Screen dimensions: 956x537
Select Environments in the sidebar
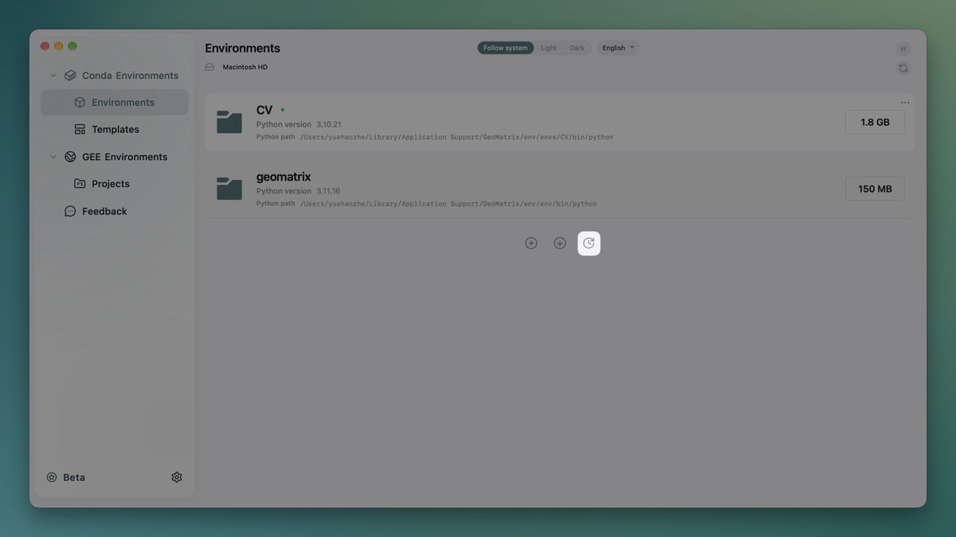[x=115, y=102]
